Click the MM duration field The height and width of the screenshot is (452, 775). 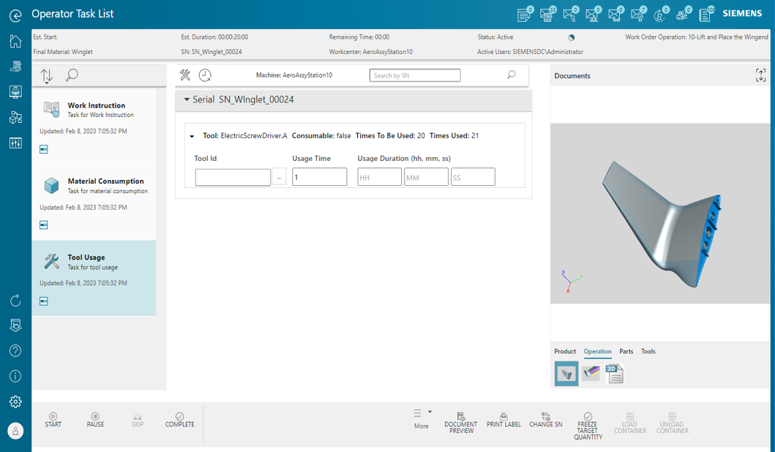pos(426,177)
